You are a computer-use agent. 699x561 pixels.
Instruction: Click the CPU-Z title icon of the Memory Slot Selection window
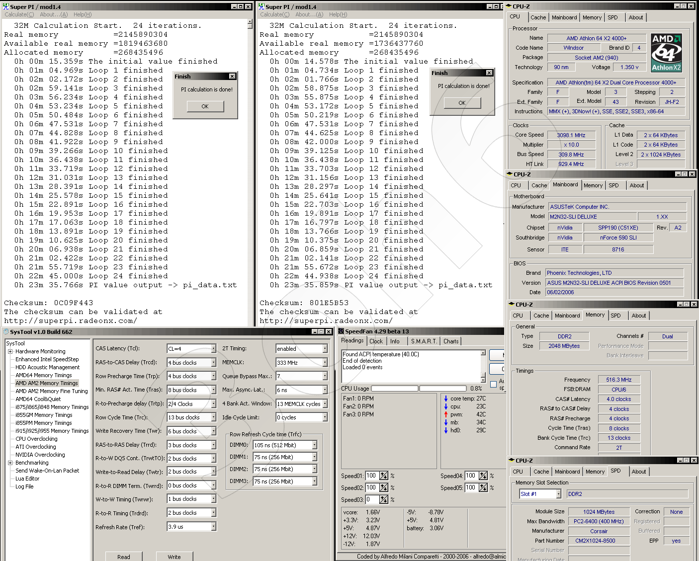pyautogui.click(x=511, y=461)
